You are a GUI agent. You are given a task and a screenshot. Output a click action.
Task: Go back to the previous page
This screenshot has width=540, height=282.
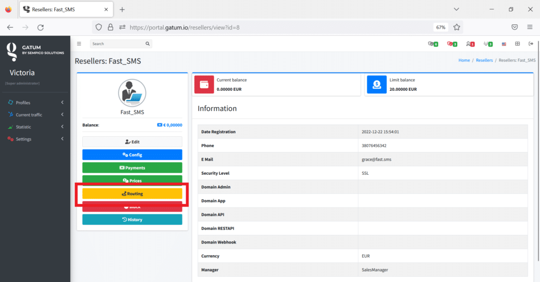click(10, 27)
